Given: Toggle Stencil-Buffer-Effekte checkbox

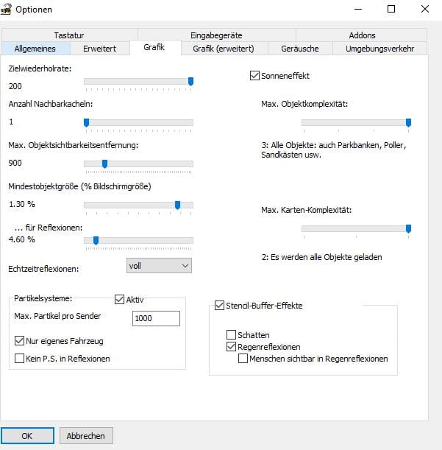Looking at the screenshot, I should tap(219, 305).
